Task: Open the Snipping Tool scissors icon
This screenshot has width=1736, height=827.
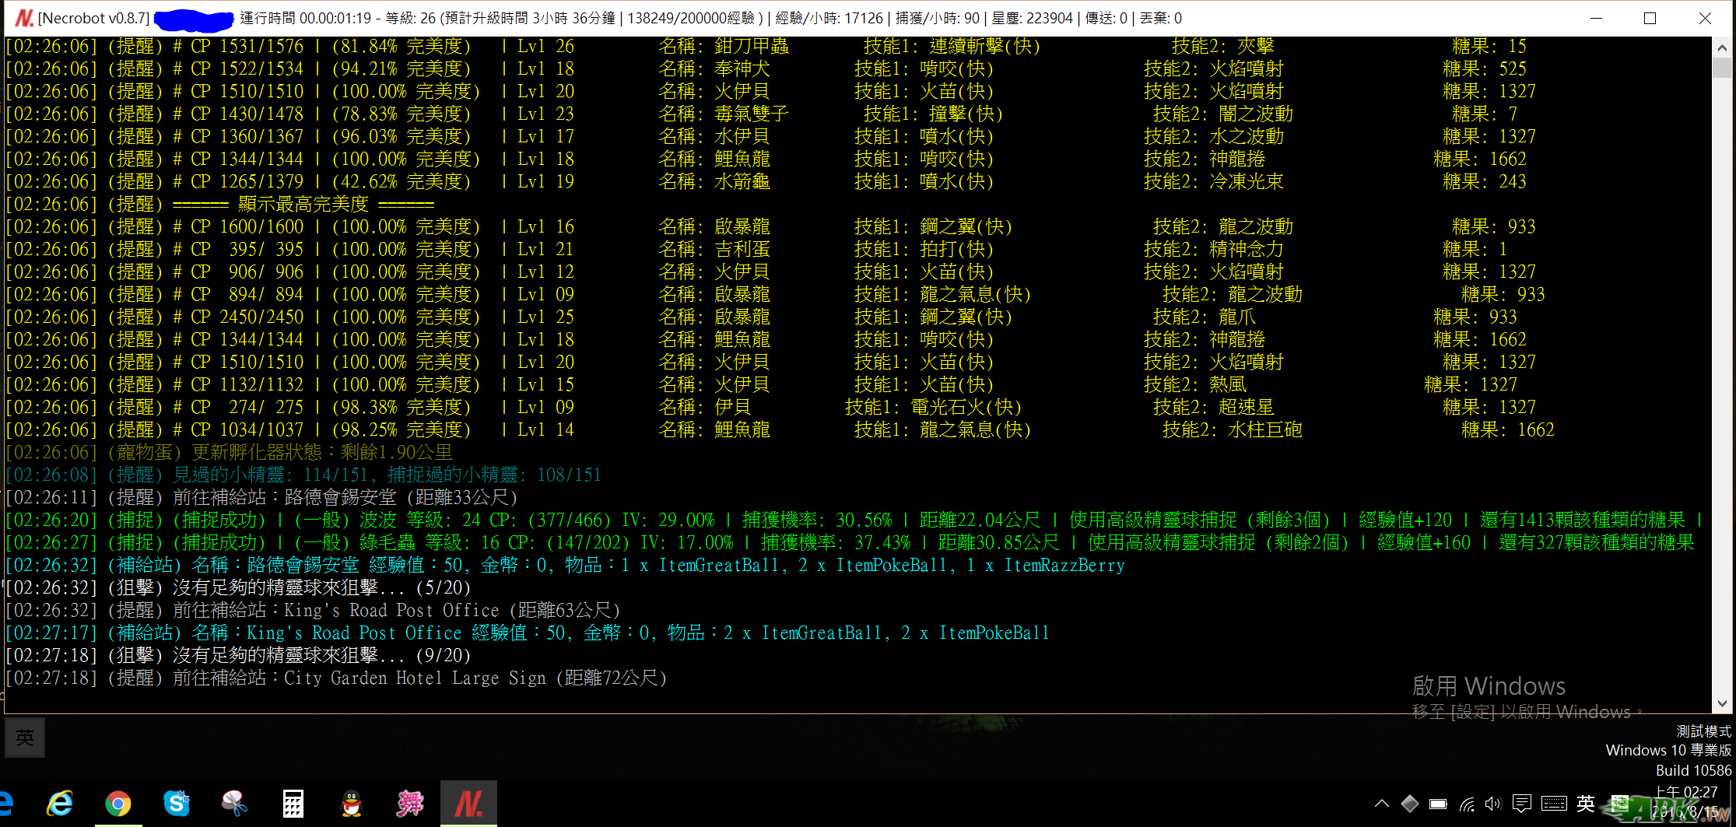Action: [234, 804]
